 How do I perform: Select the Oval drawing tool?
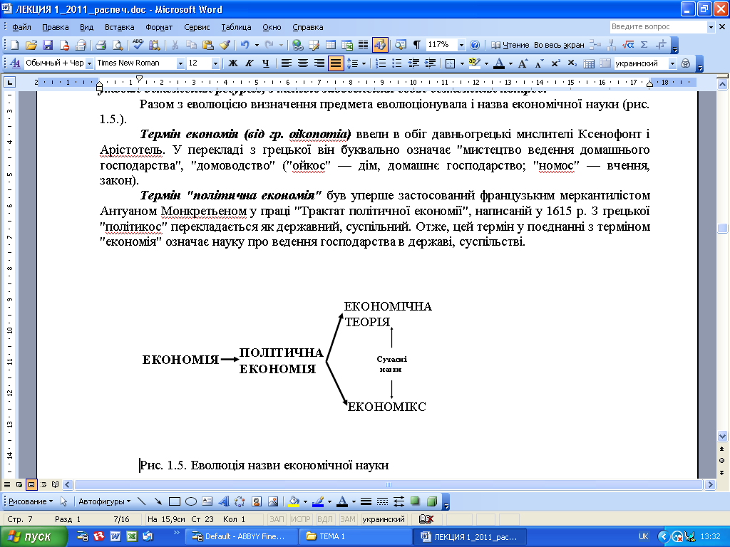(191, 501)
